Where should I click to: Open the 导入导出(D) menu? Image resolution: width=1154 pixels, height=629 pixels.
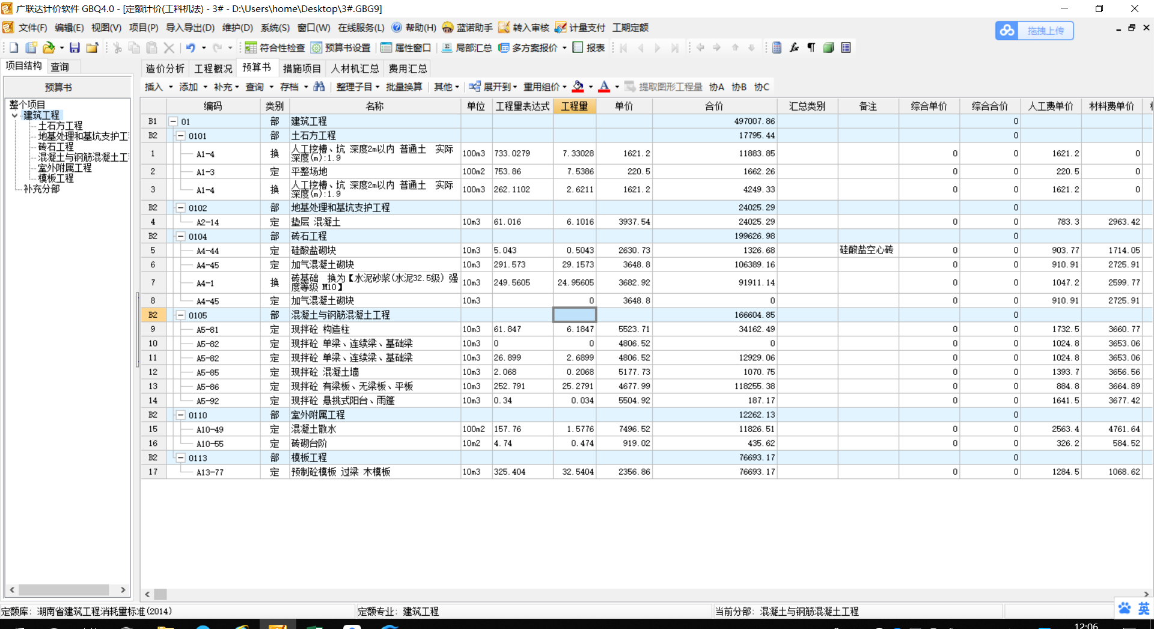190,28
